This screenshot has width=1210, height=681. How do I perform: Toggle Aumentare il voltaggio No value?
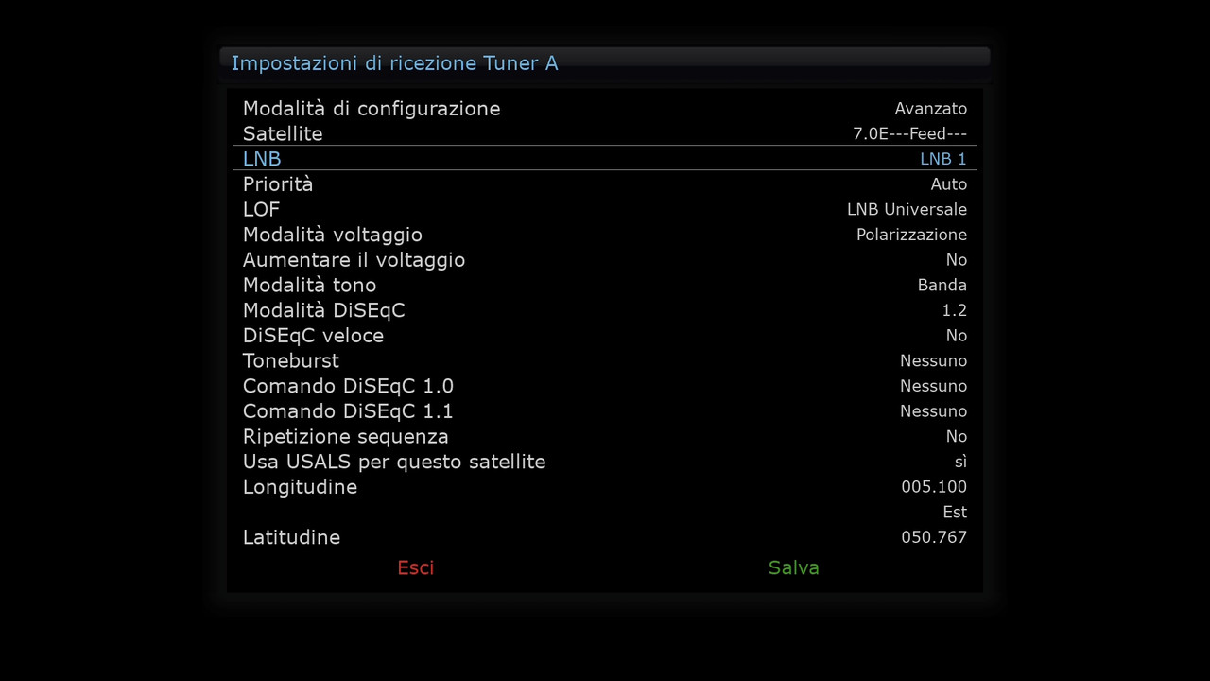tap(957, 260)
